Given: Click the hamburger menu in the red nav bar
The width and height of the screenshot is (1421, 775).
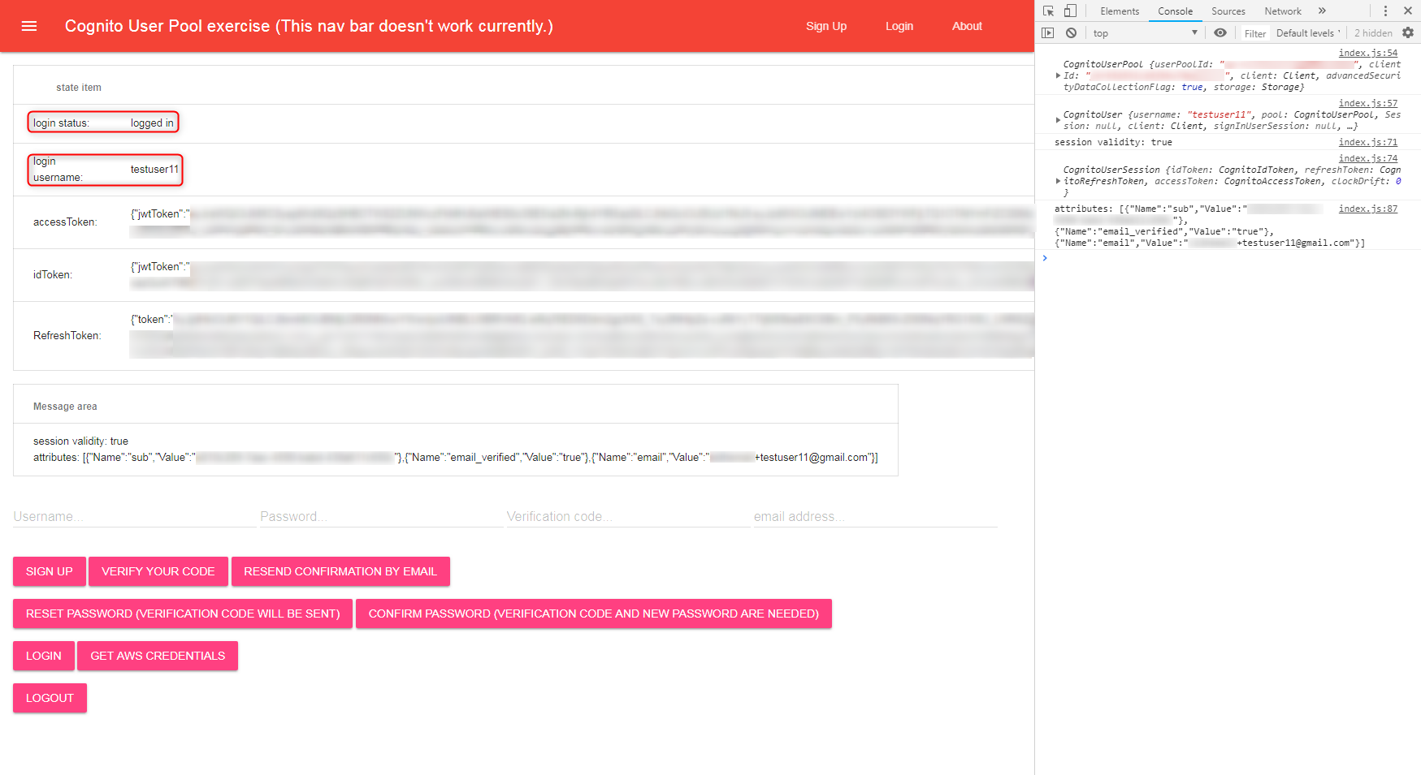Looking at the screenshot, I should 29,25.
